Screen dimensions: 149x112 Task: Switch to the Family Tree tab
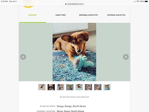[61, 15]
